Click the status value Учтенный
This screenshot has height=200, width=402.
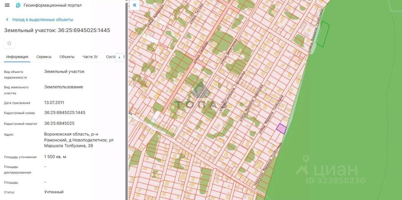(x=54, y=192)
